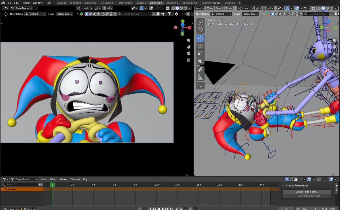Select the Transform tool in right viewport toolbar
This screenshot has width=340, height=210.
tap(200, 61)
